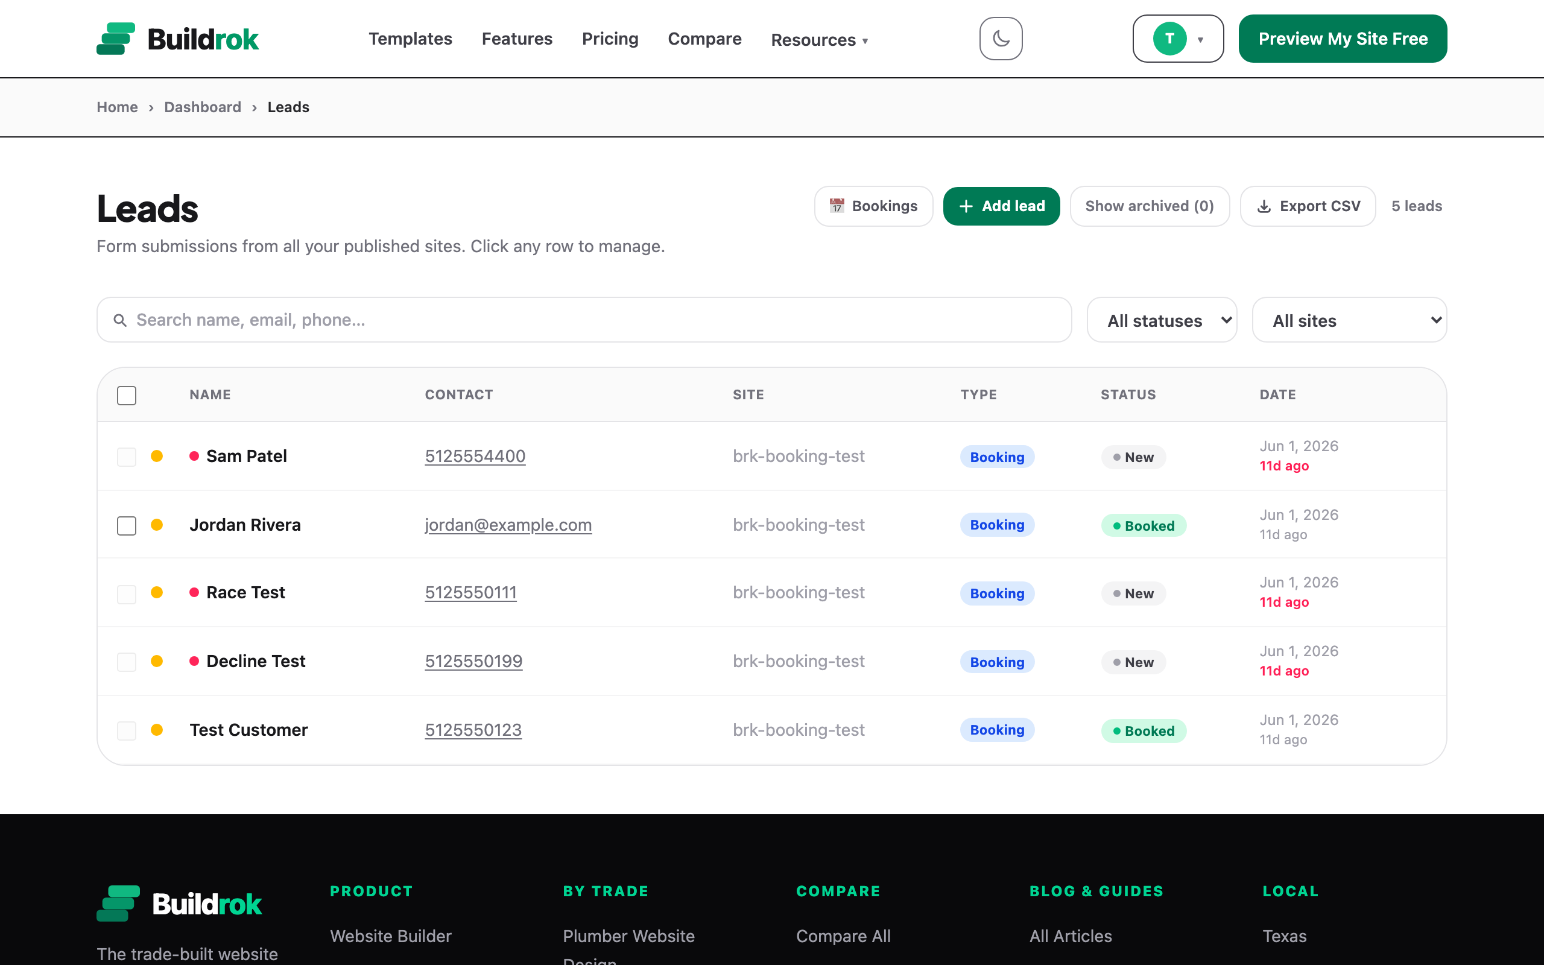
Task: Click the yellow dot on Race Test's row
Action: point(157,592)
